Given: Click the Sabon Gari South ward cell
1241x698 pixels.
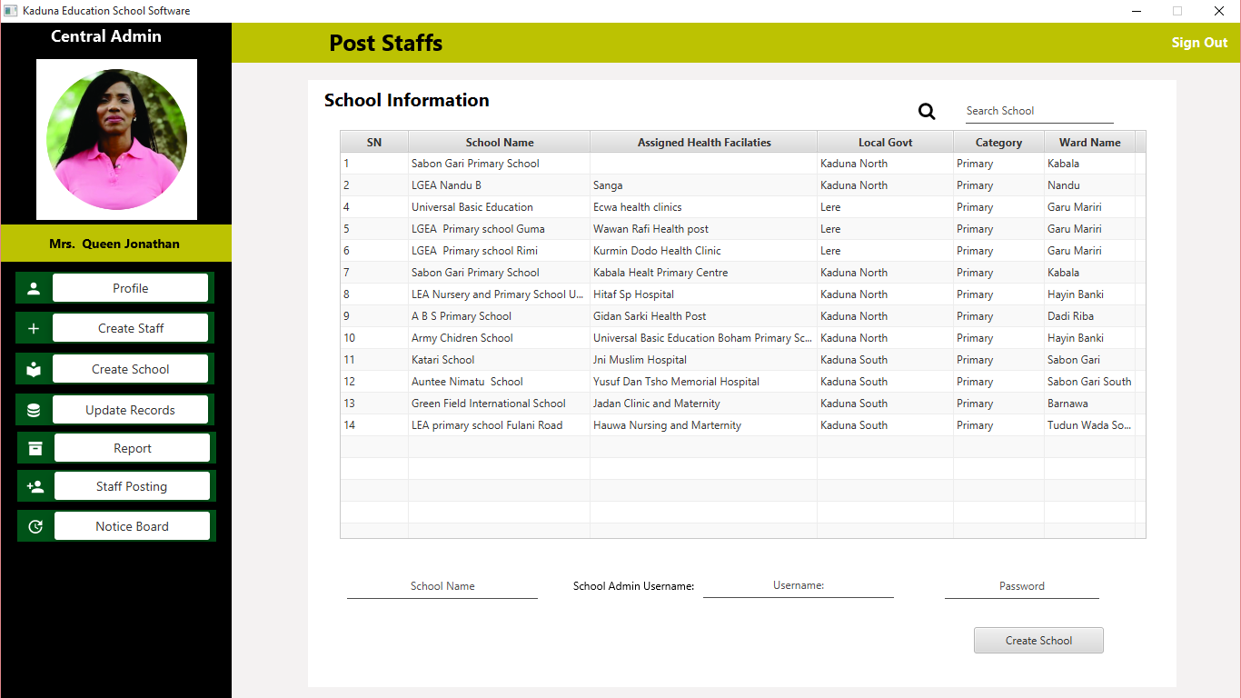Looking at the screenshot, I should tap(1090, 382).
